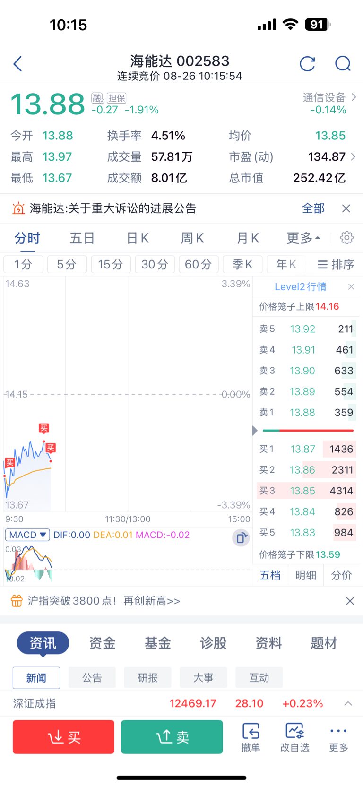Open 撤单 cancel order icon
This screenshot has width=363, height=787.
[x=251, y=737]
